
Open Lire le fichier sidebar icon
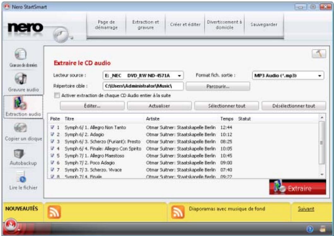click(21, 177)
